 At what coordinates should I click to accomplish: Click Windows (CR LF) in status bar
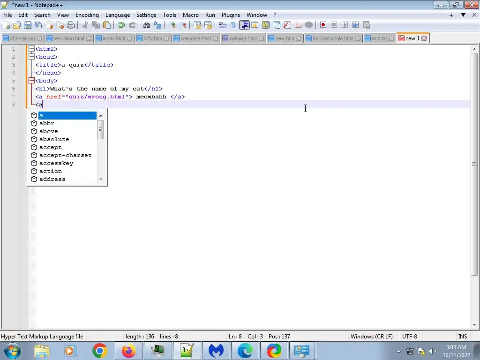point(371,337)
